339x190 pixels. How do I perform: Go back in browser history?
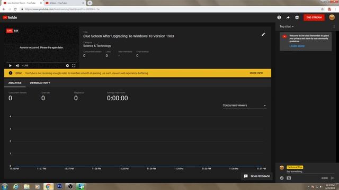pyautogui.click(x=4, y=9)
